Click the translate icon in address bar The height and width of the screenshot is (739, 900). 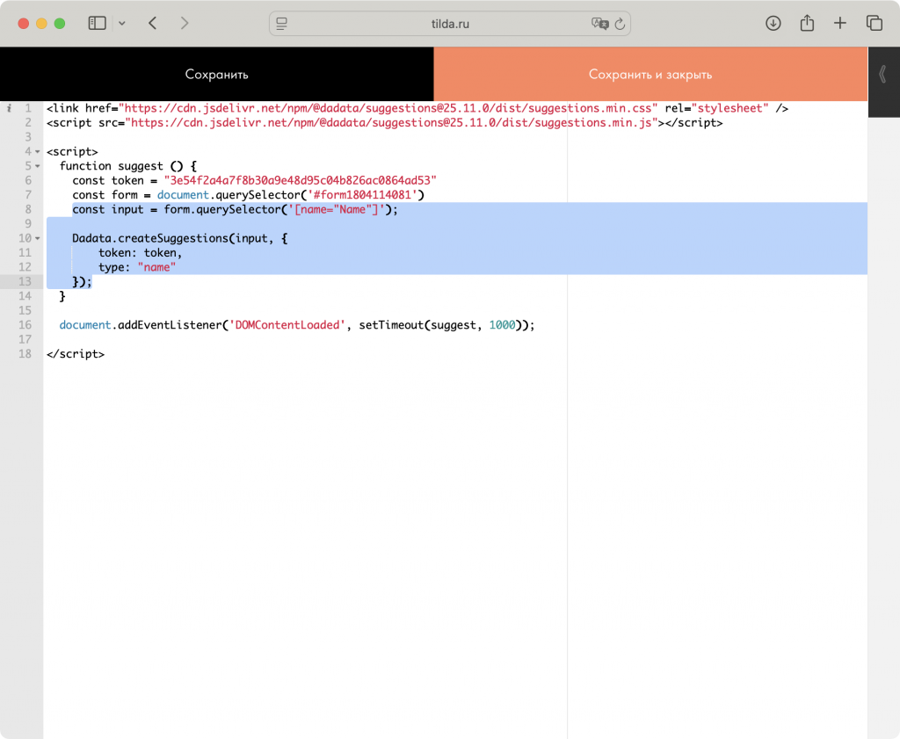[x=599, y=24]
